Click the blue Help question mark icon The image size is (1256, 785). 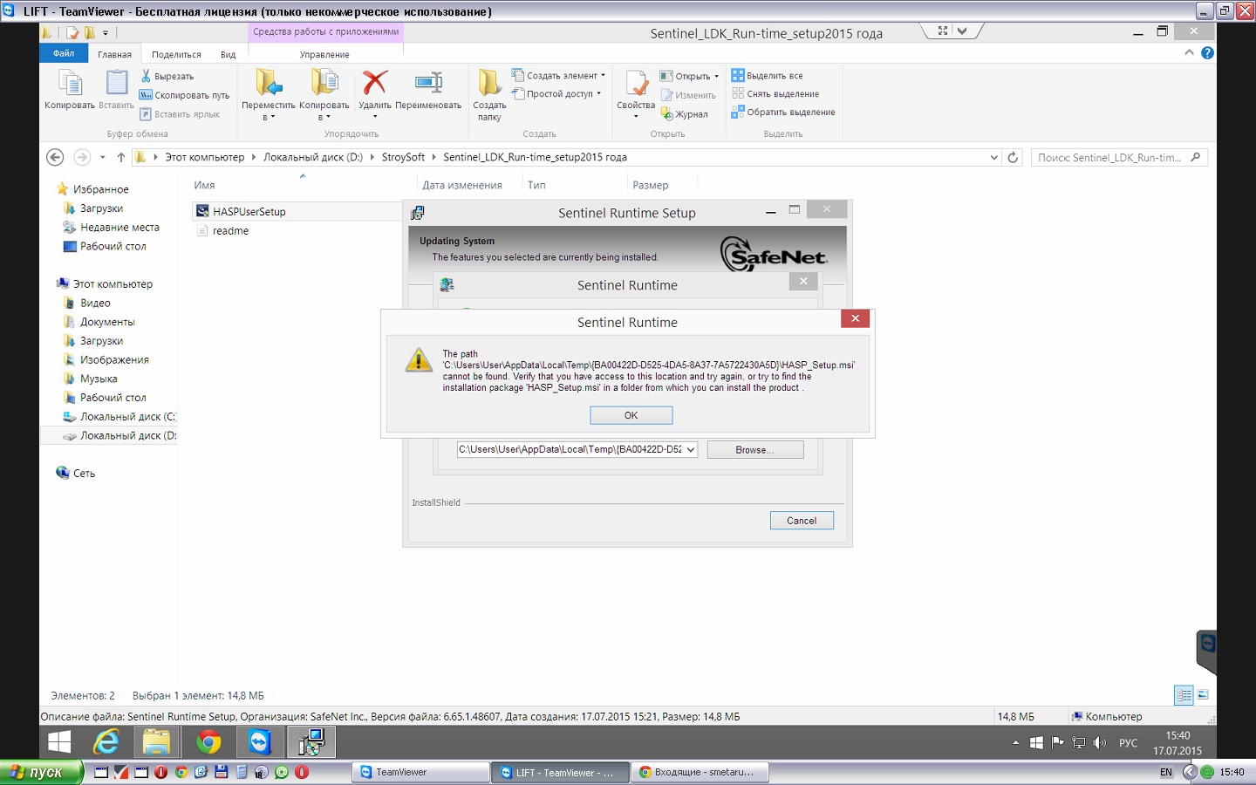tap(1207, 53)
